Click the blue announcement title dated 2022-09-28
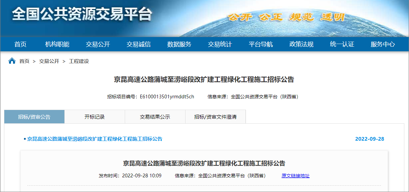Viewport: 409px width, 192px height. pos(95,139)
